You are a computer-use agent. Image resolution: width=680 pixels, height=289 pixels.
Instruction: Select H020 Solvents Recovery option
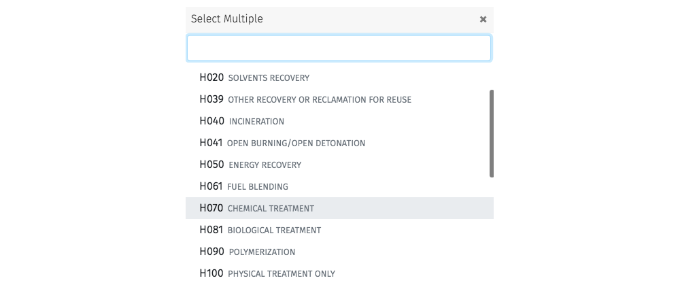(x=339, y=78)
